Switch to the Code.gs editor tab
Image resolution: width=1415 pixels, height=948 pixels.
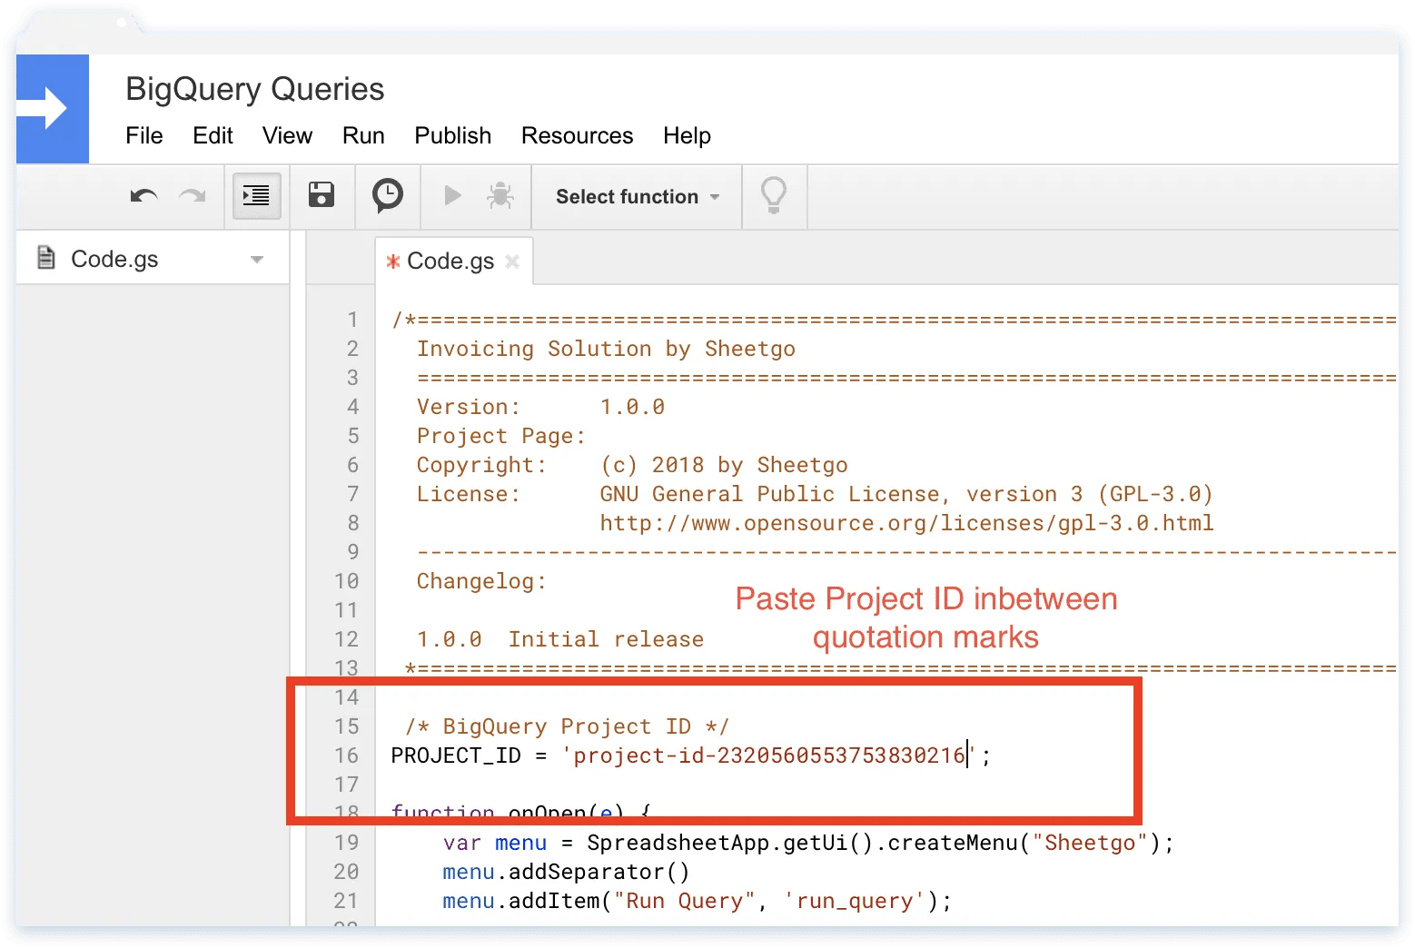click(x=450, y=261)
